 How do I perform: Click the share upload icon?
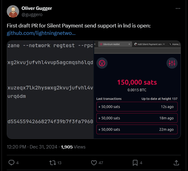click(176, 162)
